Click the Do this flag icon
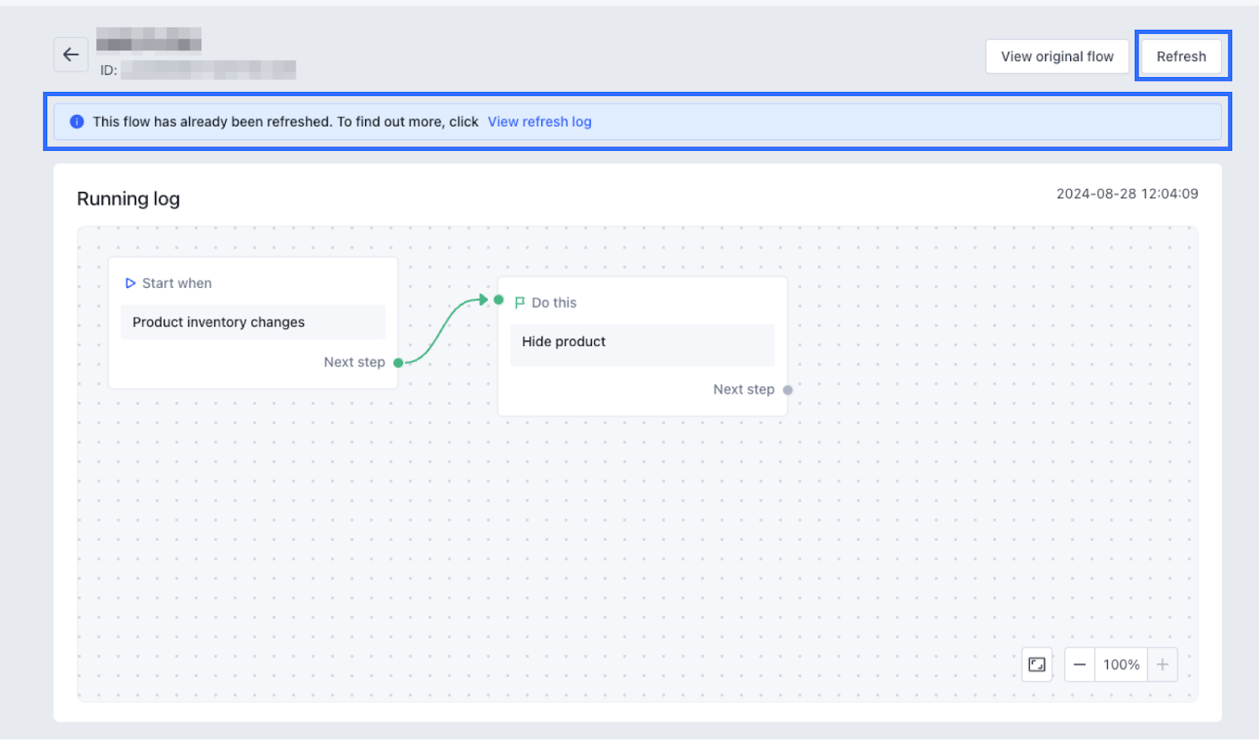Viewport: 1259px width, 740px height. click(519, 303)
